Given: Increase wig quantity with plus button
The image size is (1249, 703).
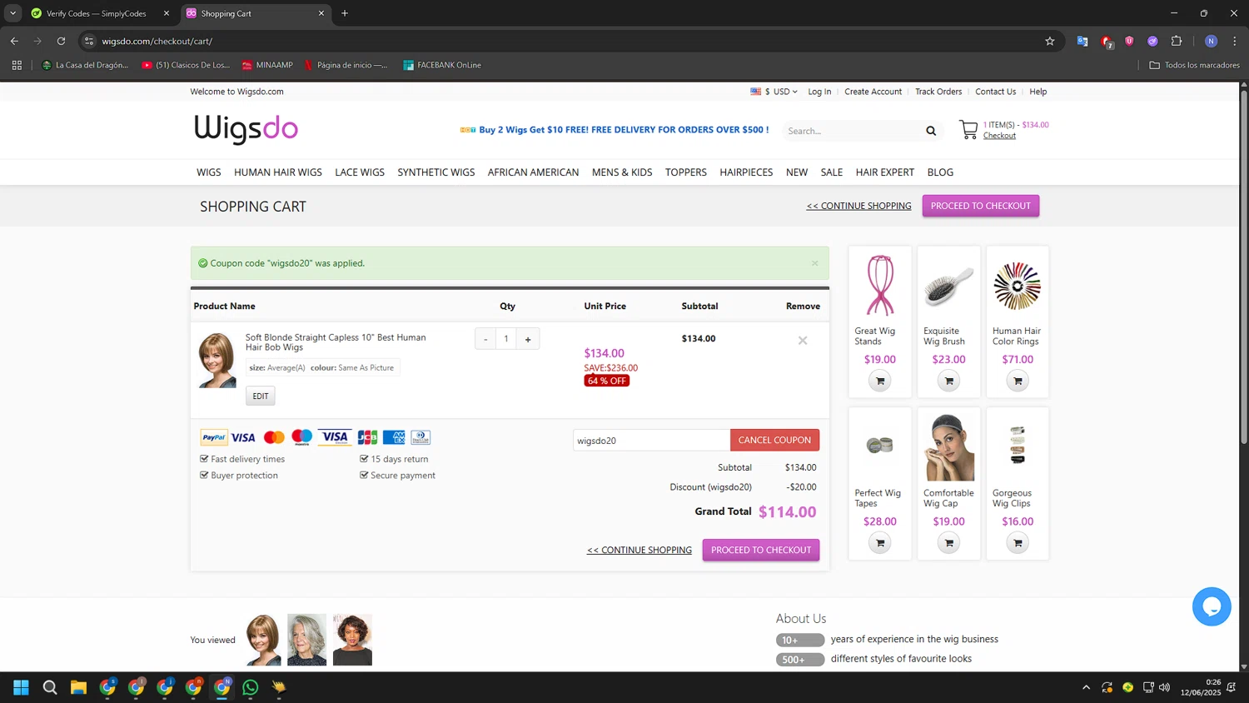Looking at the screenshot, I should [528, 339].
